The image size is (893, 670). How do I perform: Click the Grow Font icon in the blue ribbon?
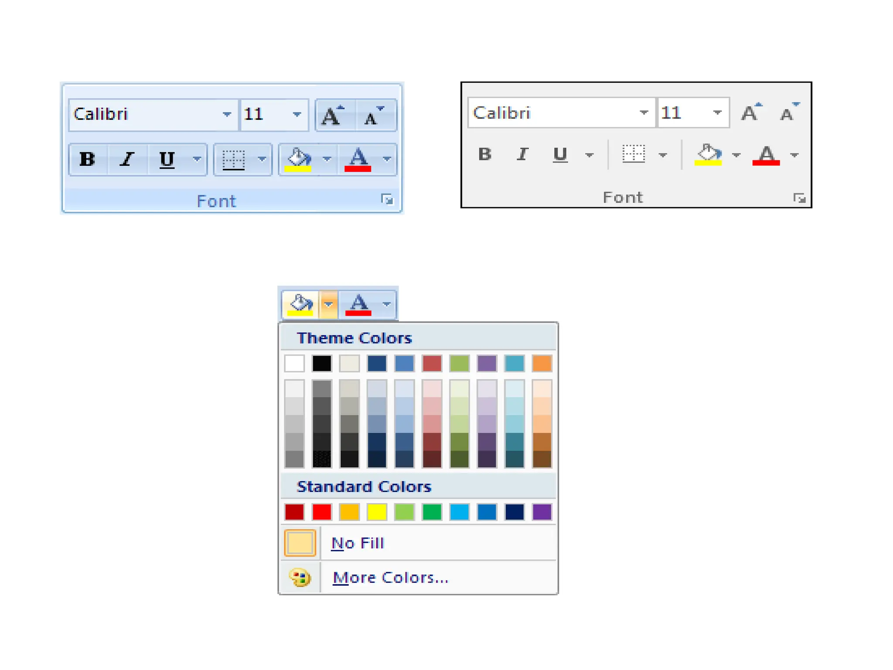[x=334, y=116]
